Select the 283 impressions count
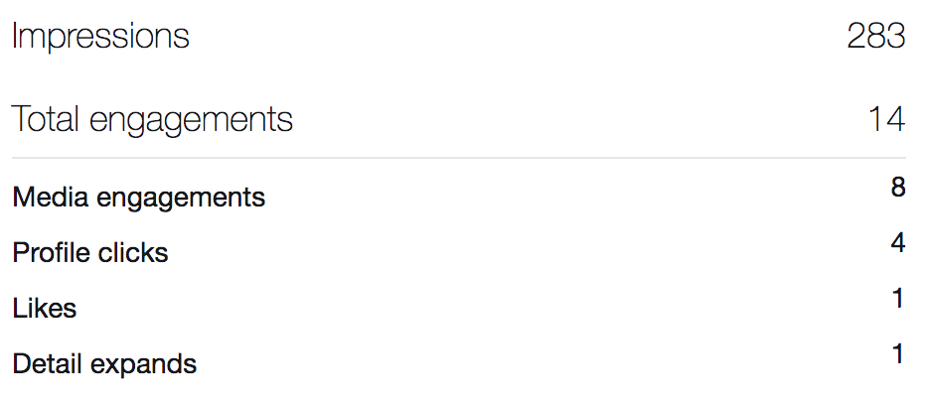The width and height of the screenshot is (928, 405). (875, 37)
